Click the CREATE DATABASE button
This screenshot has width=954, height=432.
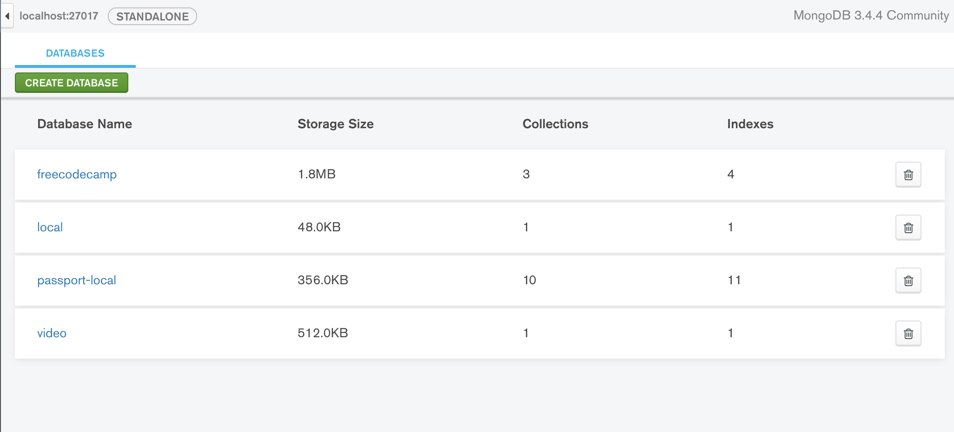click(x=72, y=83)
